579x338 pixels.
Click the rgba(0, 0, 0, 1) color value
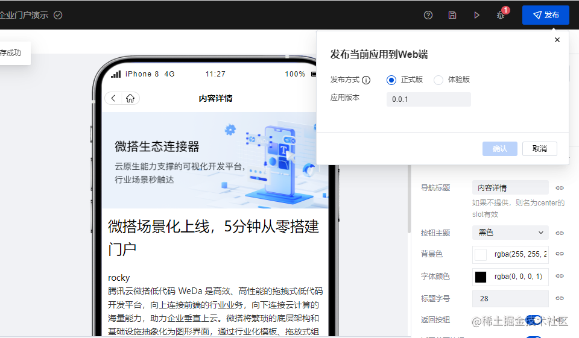click(x=519, y=277)
